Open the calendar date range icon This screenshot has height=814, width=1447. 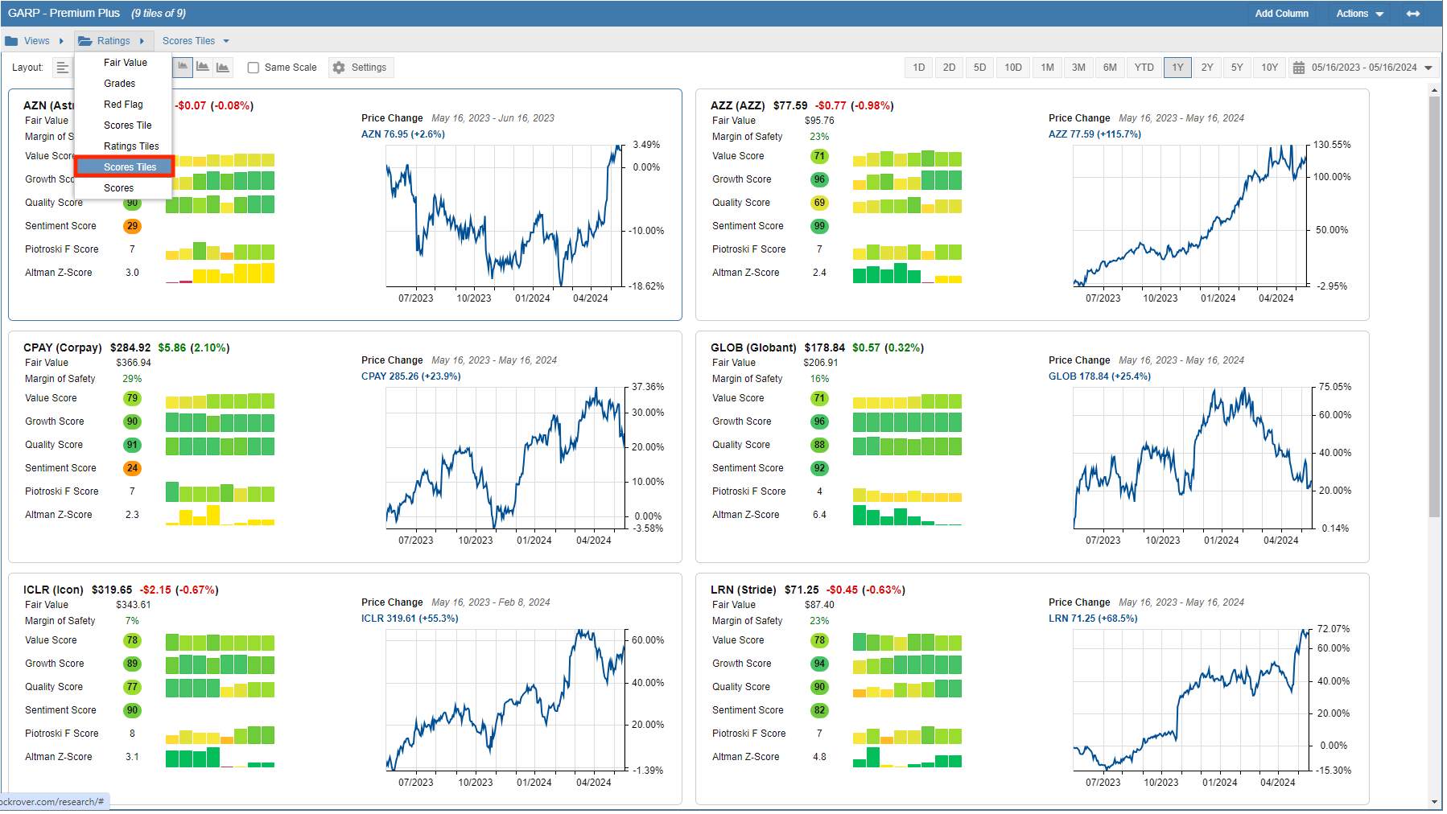tap(1298, 68)
